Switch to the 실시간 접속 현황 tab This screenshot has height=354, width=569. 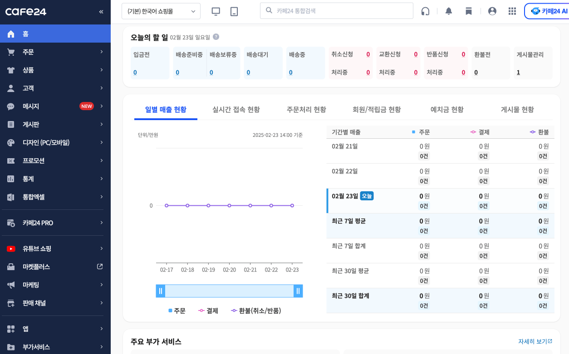(x=236, y=109)
